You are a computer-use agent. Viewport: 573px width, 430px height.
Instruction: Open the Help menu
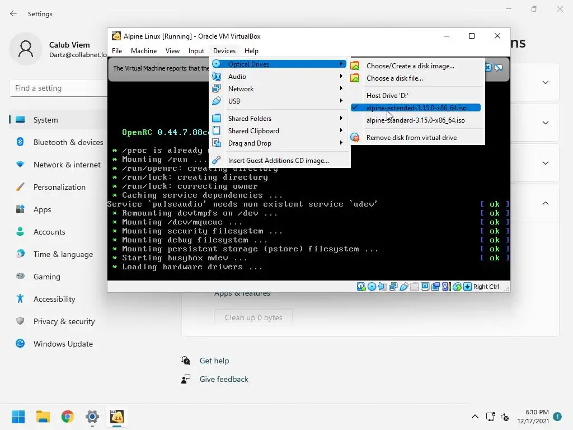pos(251,51)
